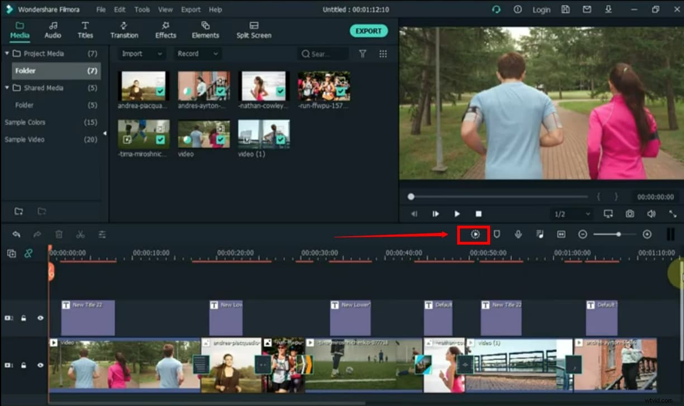Open the Delete trash icon in the toolbar
The height and width of the screenshot is (406, 684).
(x=59, y=234)
